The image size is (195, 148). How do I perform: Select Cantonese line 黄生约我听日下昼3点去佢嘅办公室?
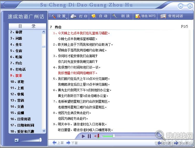[x=83, y=96]
